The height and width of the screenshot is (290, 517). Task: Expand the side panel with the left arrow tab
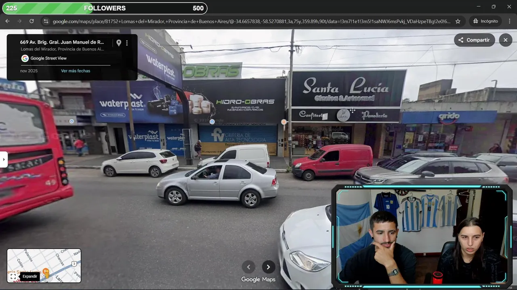pos(4,159)
